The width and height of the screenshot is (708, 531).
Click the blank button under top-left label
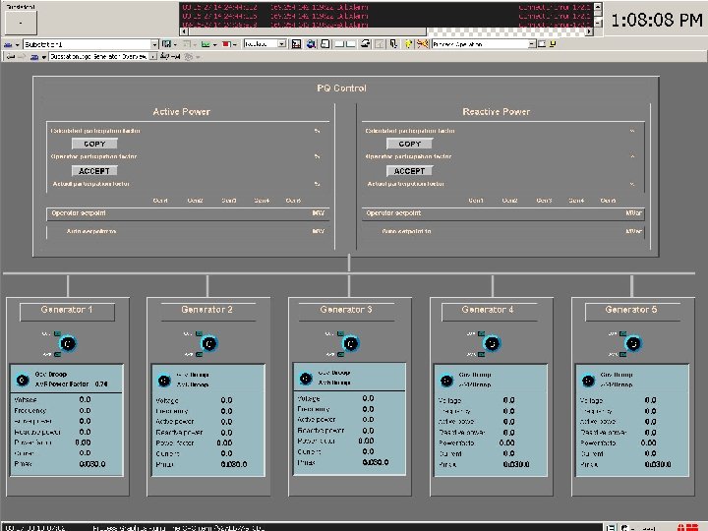click(21, 23)
